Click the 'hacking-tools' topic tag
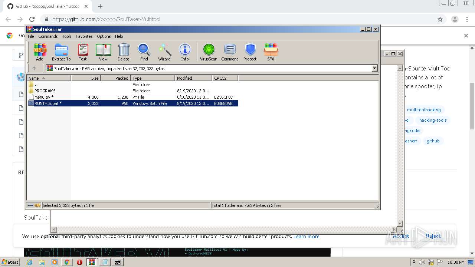Screen dimensions: 475x267 (x=433, y=120)
